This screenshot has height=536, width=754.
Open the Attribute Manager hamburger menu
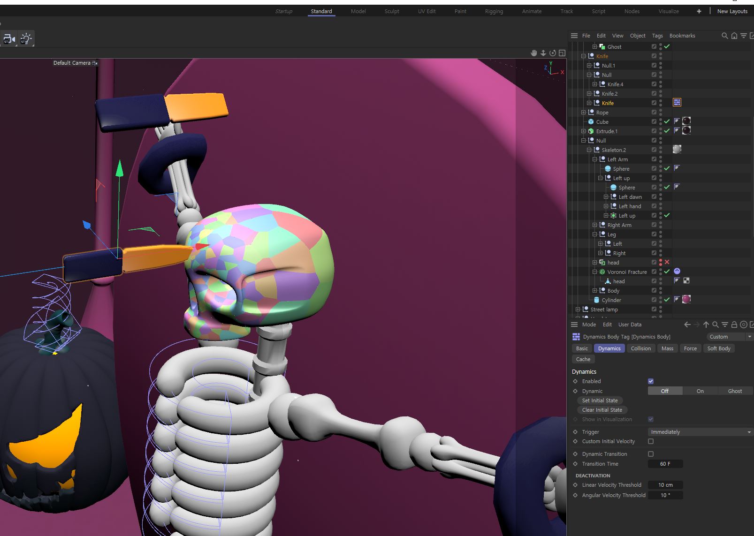click(574, 325)
